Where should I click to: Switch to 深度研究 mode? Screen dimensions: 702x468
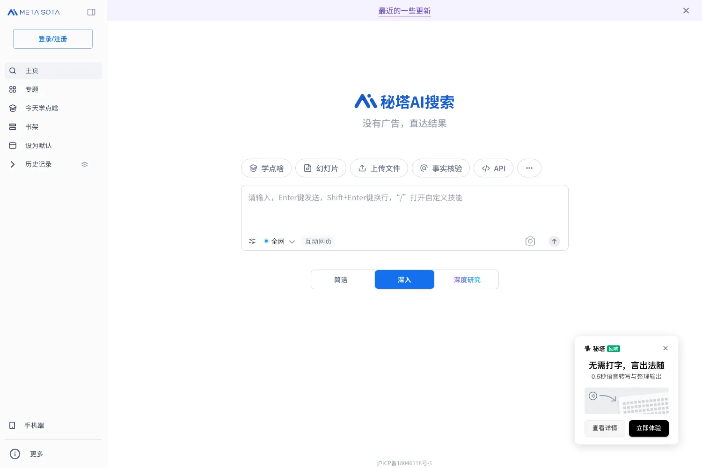click(467, 279)
